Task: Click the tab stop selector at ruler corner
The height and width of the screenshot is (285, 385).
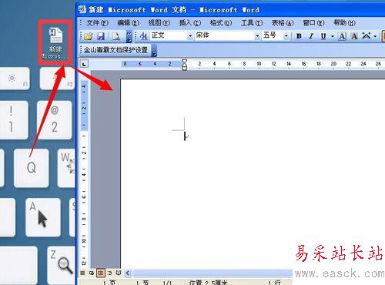Action: (85, 64)
